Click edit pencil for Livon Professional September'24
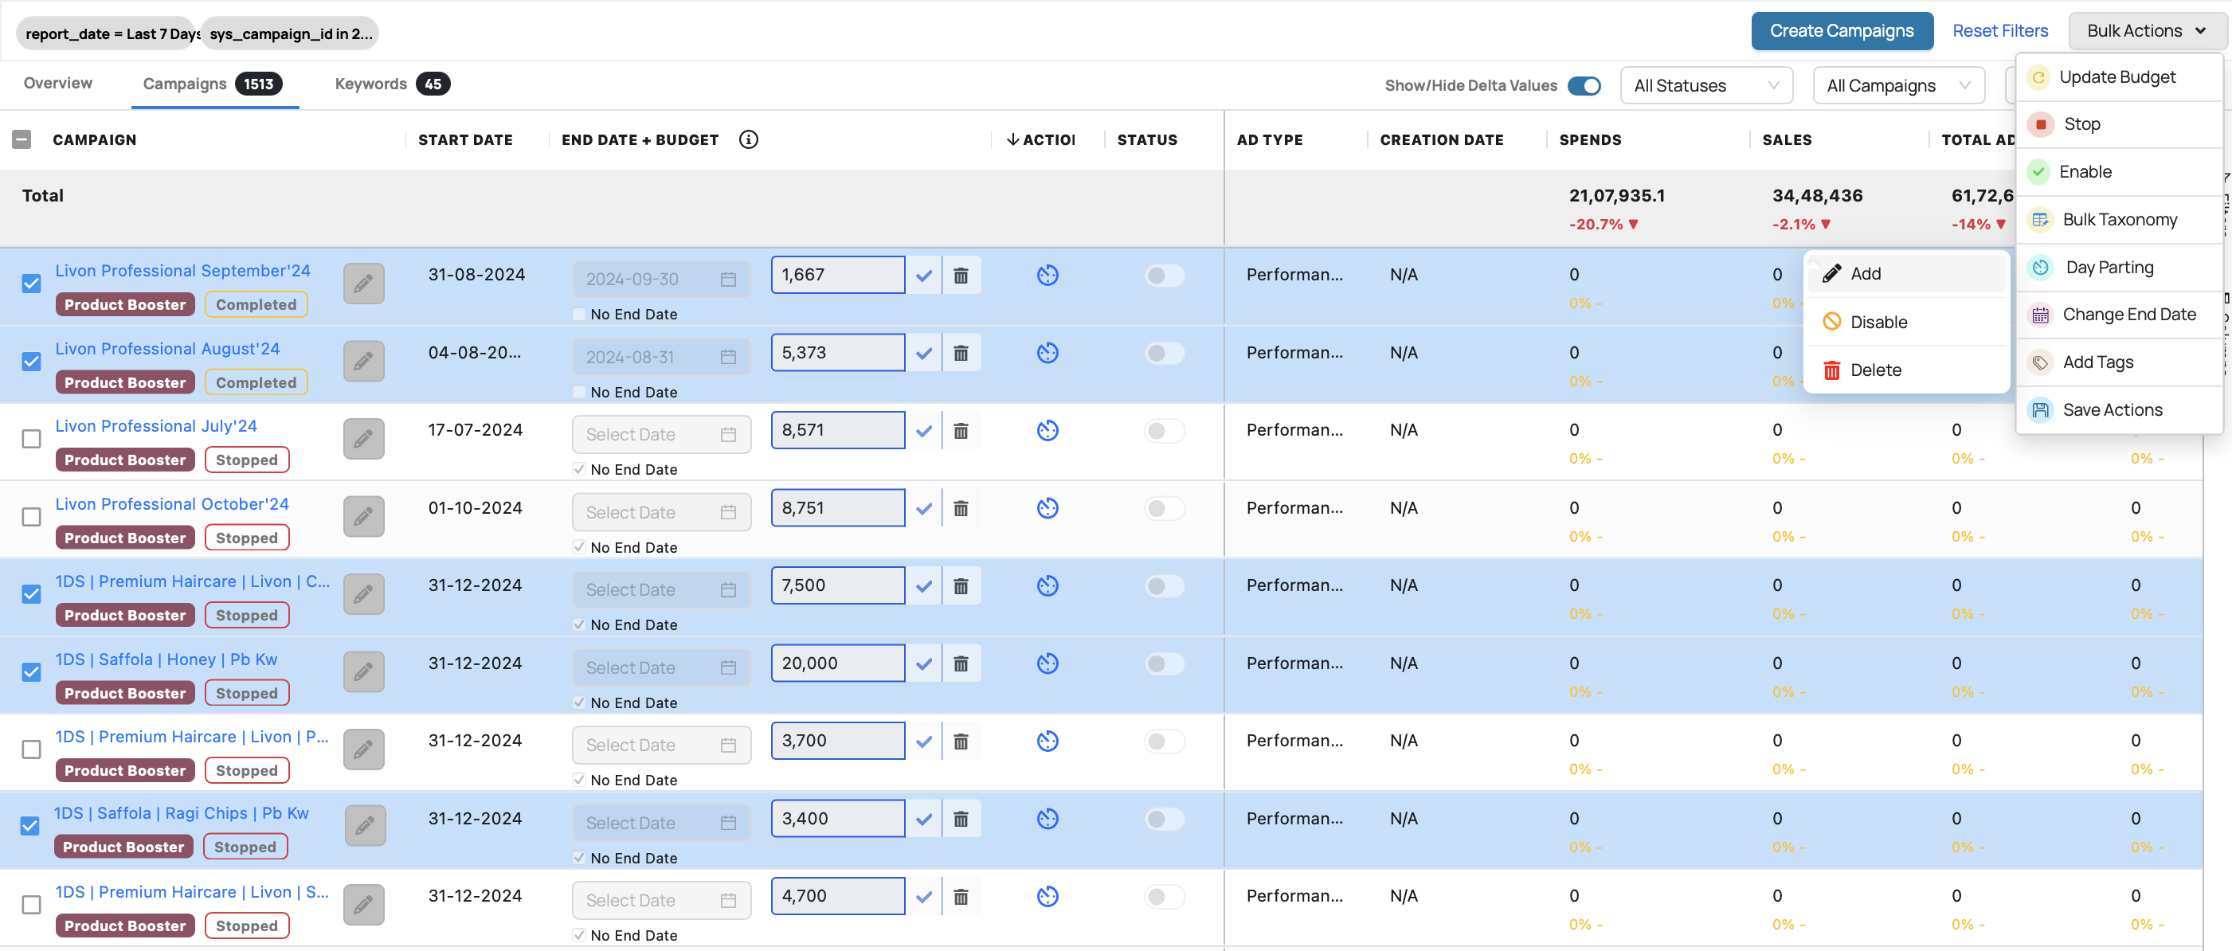 363,284
